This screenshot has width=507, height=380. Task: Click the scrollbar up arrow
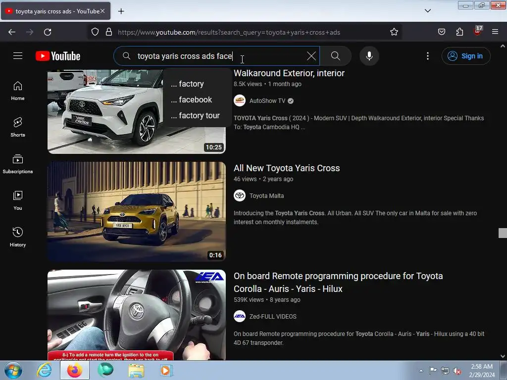pos(503,46)
